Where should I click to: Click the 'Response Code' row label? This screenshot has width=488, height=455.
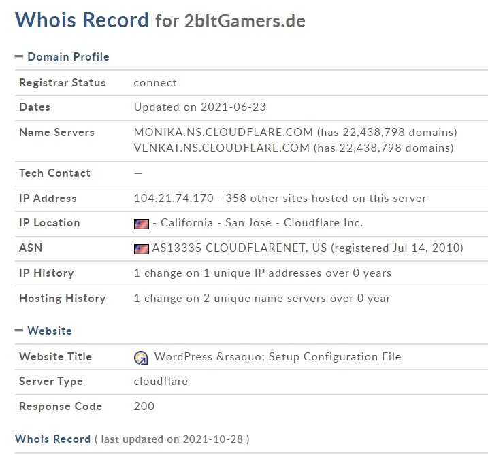coord(61,406)
